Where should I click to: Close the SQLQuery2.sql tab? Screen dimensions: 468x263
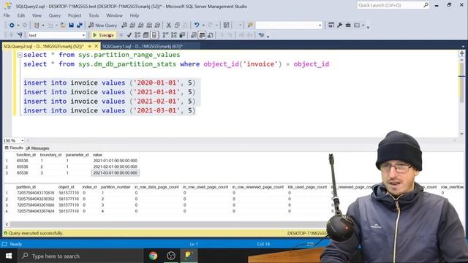tap(96, 46)
